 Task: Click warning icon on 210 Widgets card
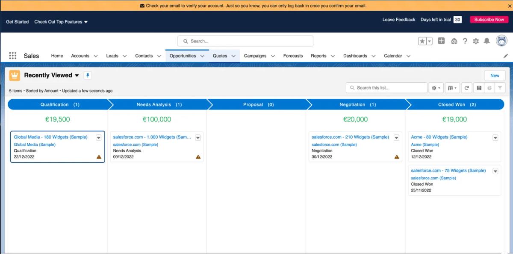click(x=397, y=157)
